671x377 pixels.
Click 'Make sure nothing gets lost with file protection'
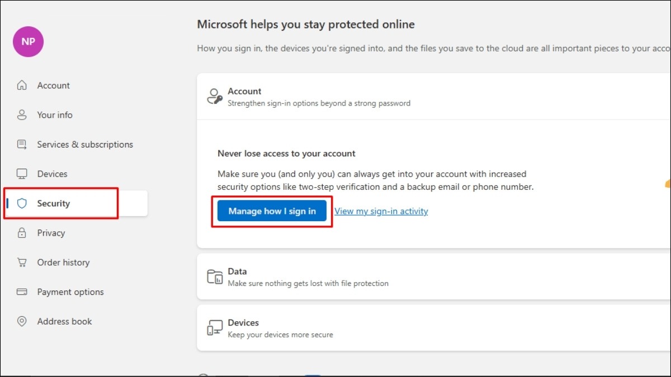[x=308, y=284]
